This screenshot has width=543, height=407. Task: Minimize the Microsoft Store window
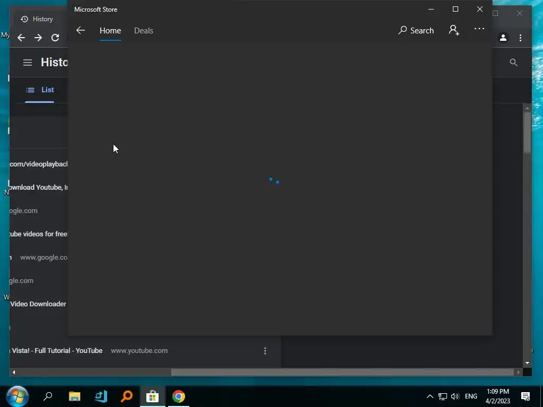tap(431, 10)
